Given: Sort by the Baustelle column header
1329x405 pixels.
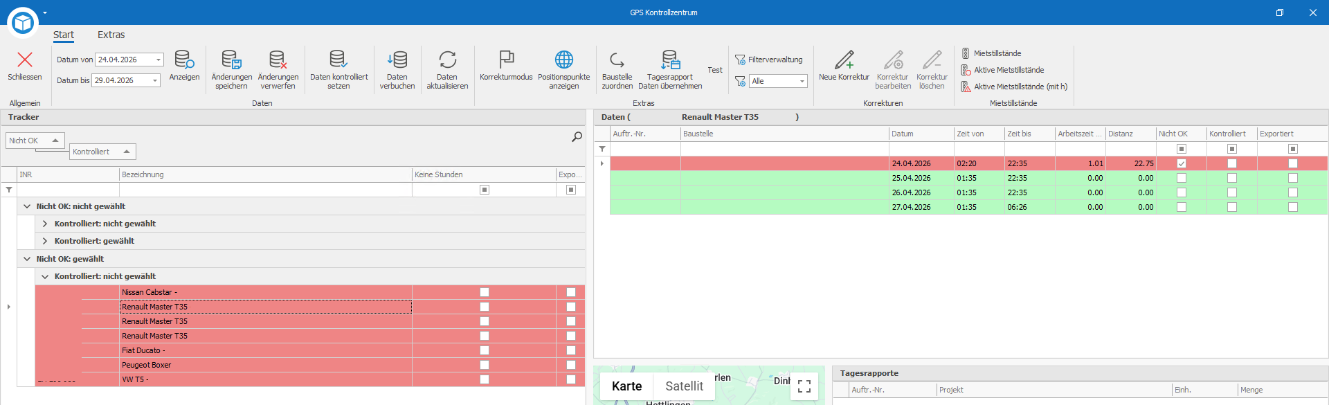Looking at the screenshot, I should (784, 134).
